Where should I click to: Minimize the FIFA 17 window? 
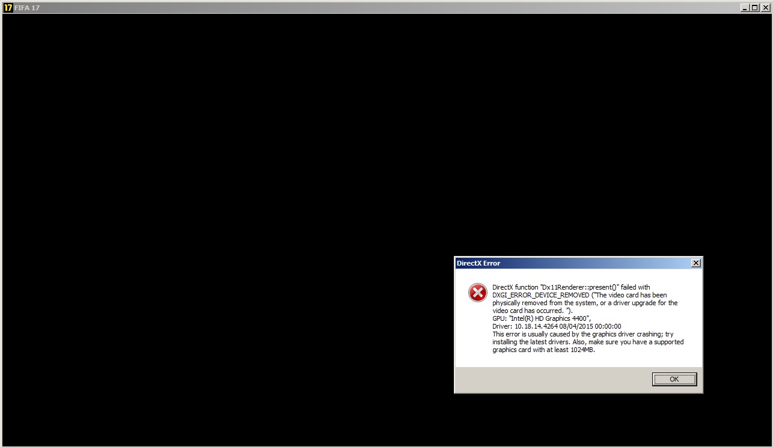tap(745, 8)
